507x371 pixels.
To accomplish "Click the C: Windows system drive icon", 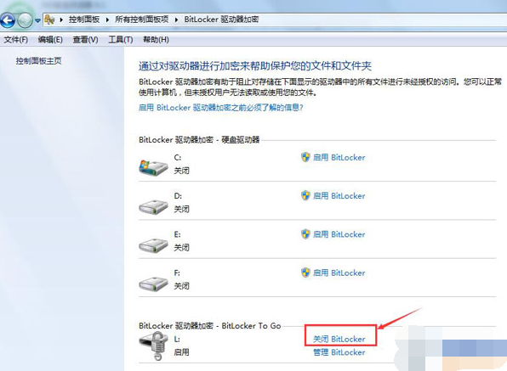I will pyautogui.click(x=153, y=167).
